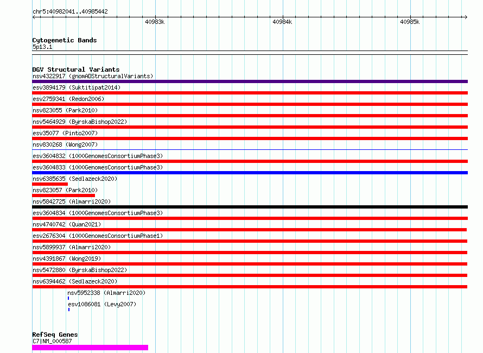Open esv3604833 (1000GenomesConsortiumPhase3) label

click(x=98, y=167)
